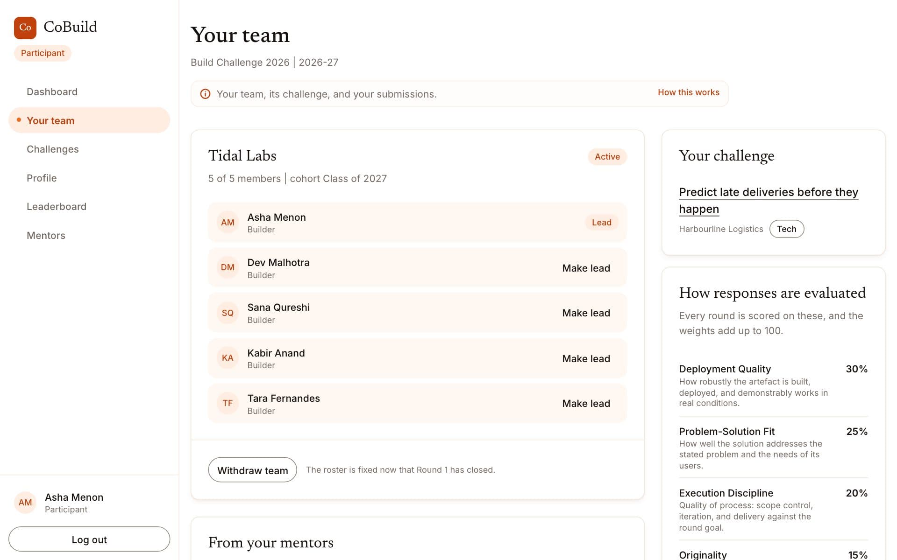Click Dev Malhotra's DM avatar
The width and height of the screenshot is (897, 560).
coord(228,267)
